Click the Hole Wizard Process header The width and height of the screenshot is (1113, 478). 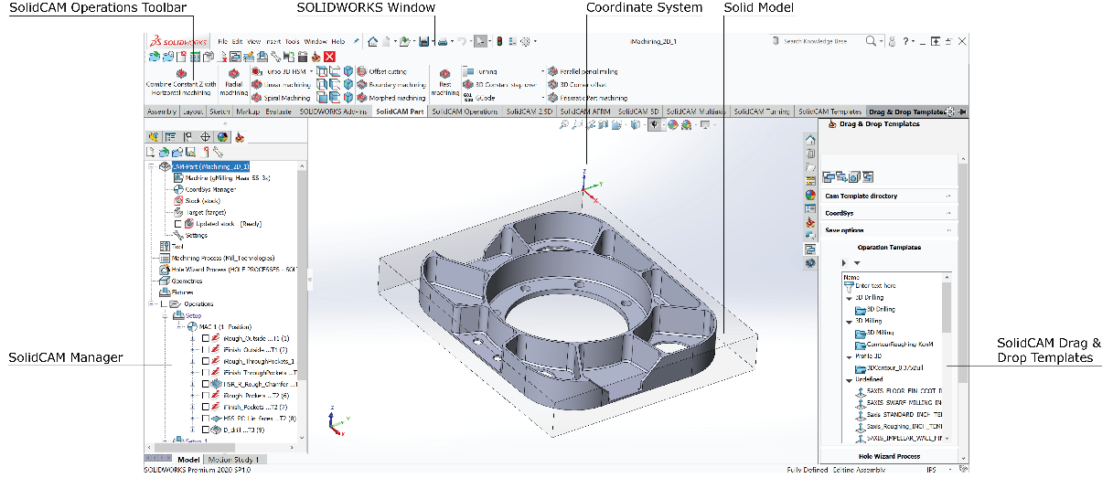pos(891,456)
